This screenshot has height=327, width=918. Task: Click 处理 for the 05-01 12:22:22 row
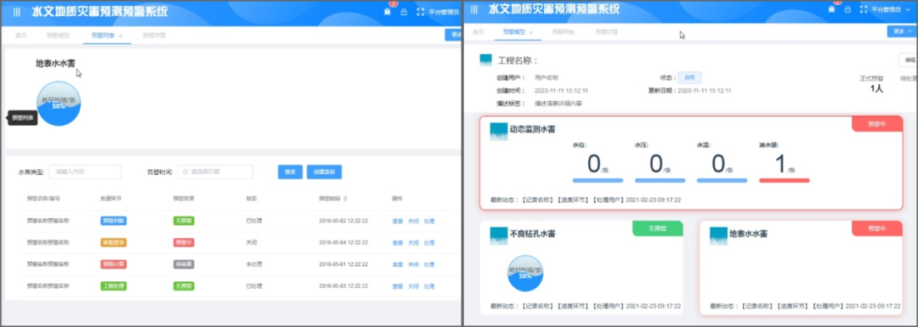point(429,264)
